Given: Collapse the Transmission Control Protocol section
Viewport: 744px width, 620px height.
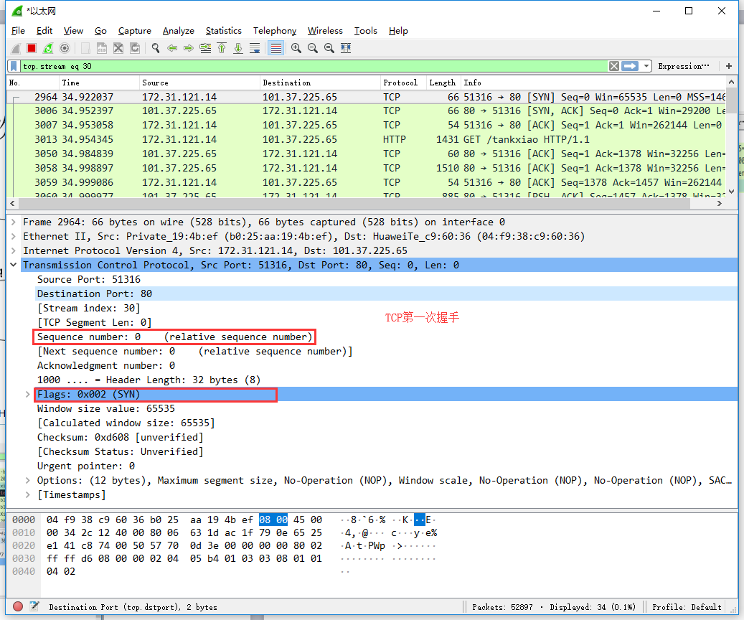Looking at the screenshot, I should pos(14,265).
